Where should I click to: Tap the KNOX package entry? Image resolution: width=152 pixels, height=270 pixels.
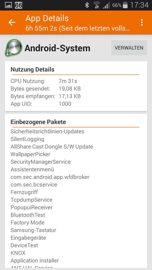[18, 253]
